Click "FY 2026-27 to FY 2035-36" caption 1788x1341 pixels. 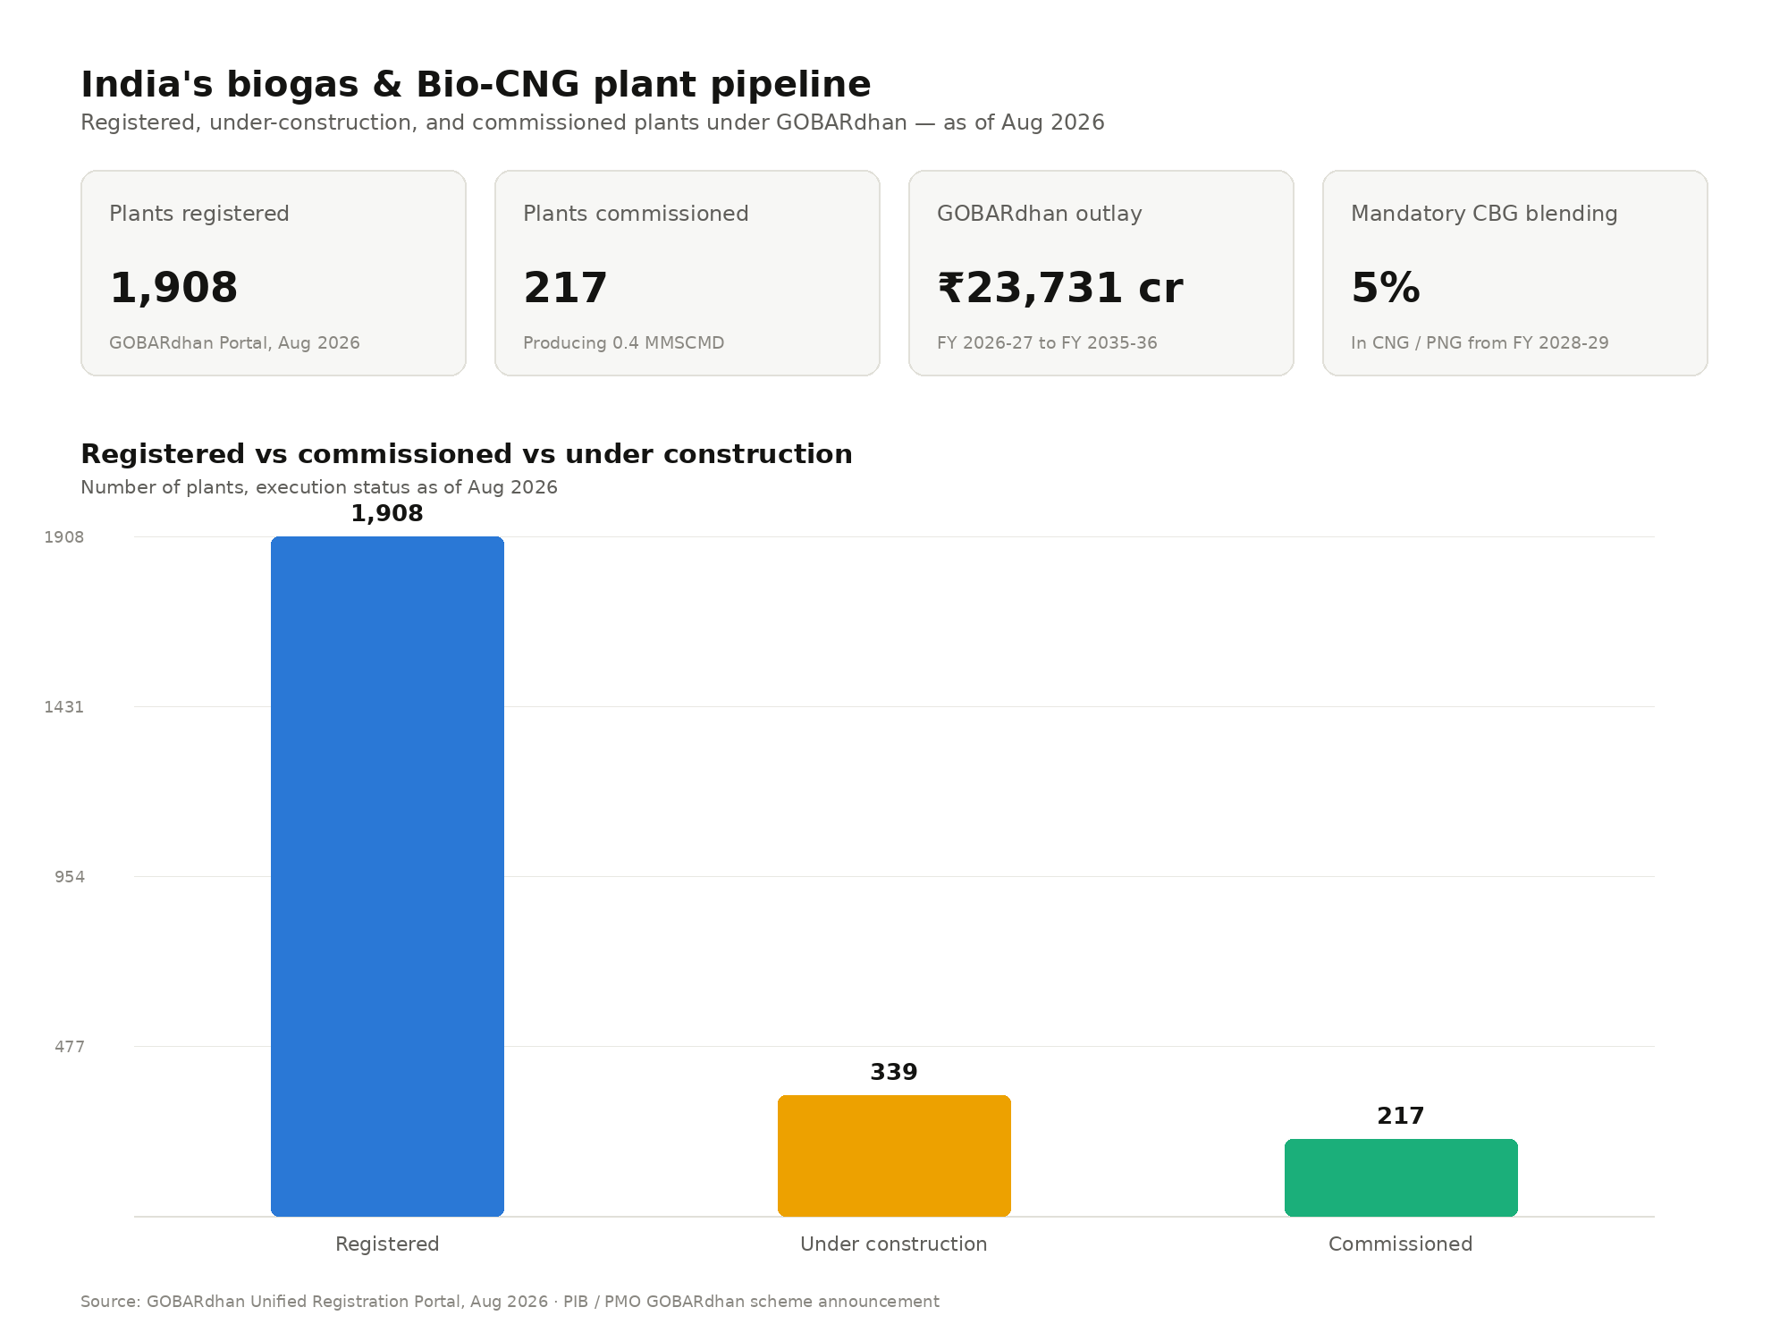tap(1047, 343)
